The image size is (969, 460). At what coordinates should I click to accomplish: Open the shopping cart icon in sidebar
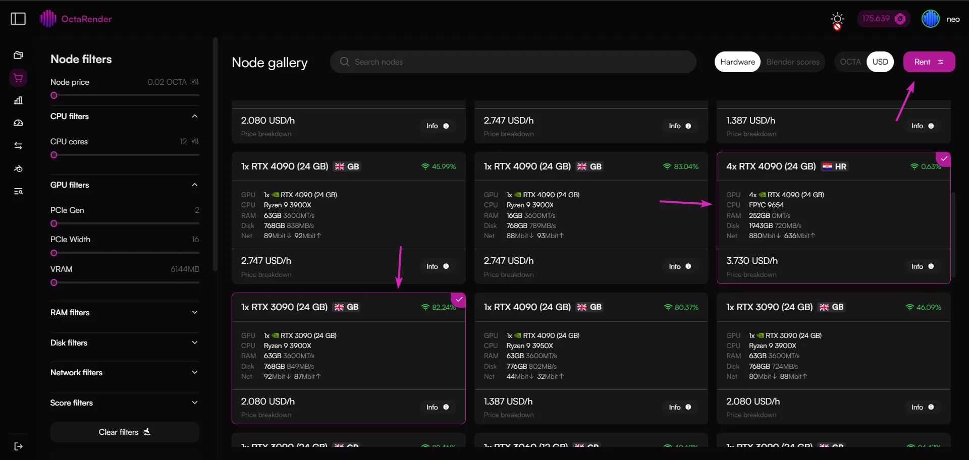pos(18,78)
